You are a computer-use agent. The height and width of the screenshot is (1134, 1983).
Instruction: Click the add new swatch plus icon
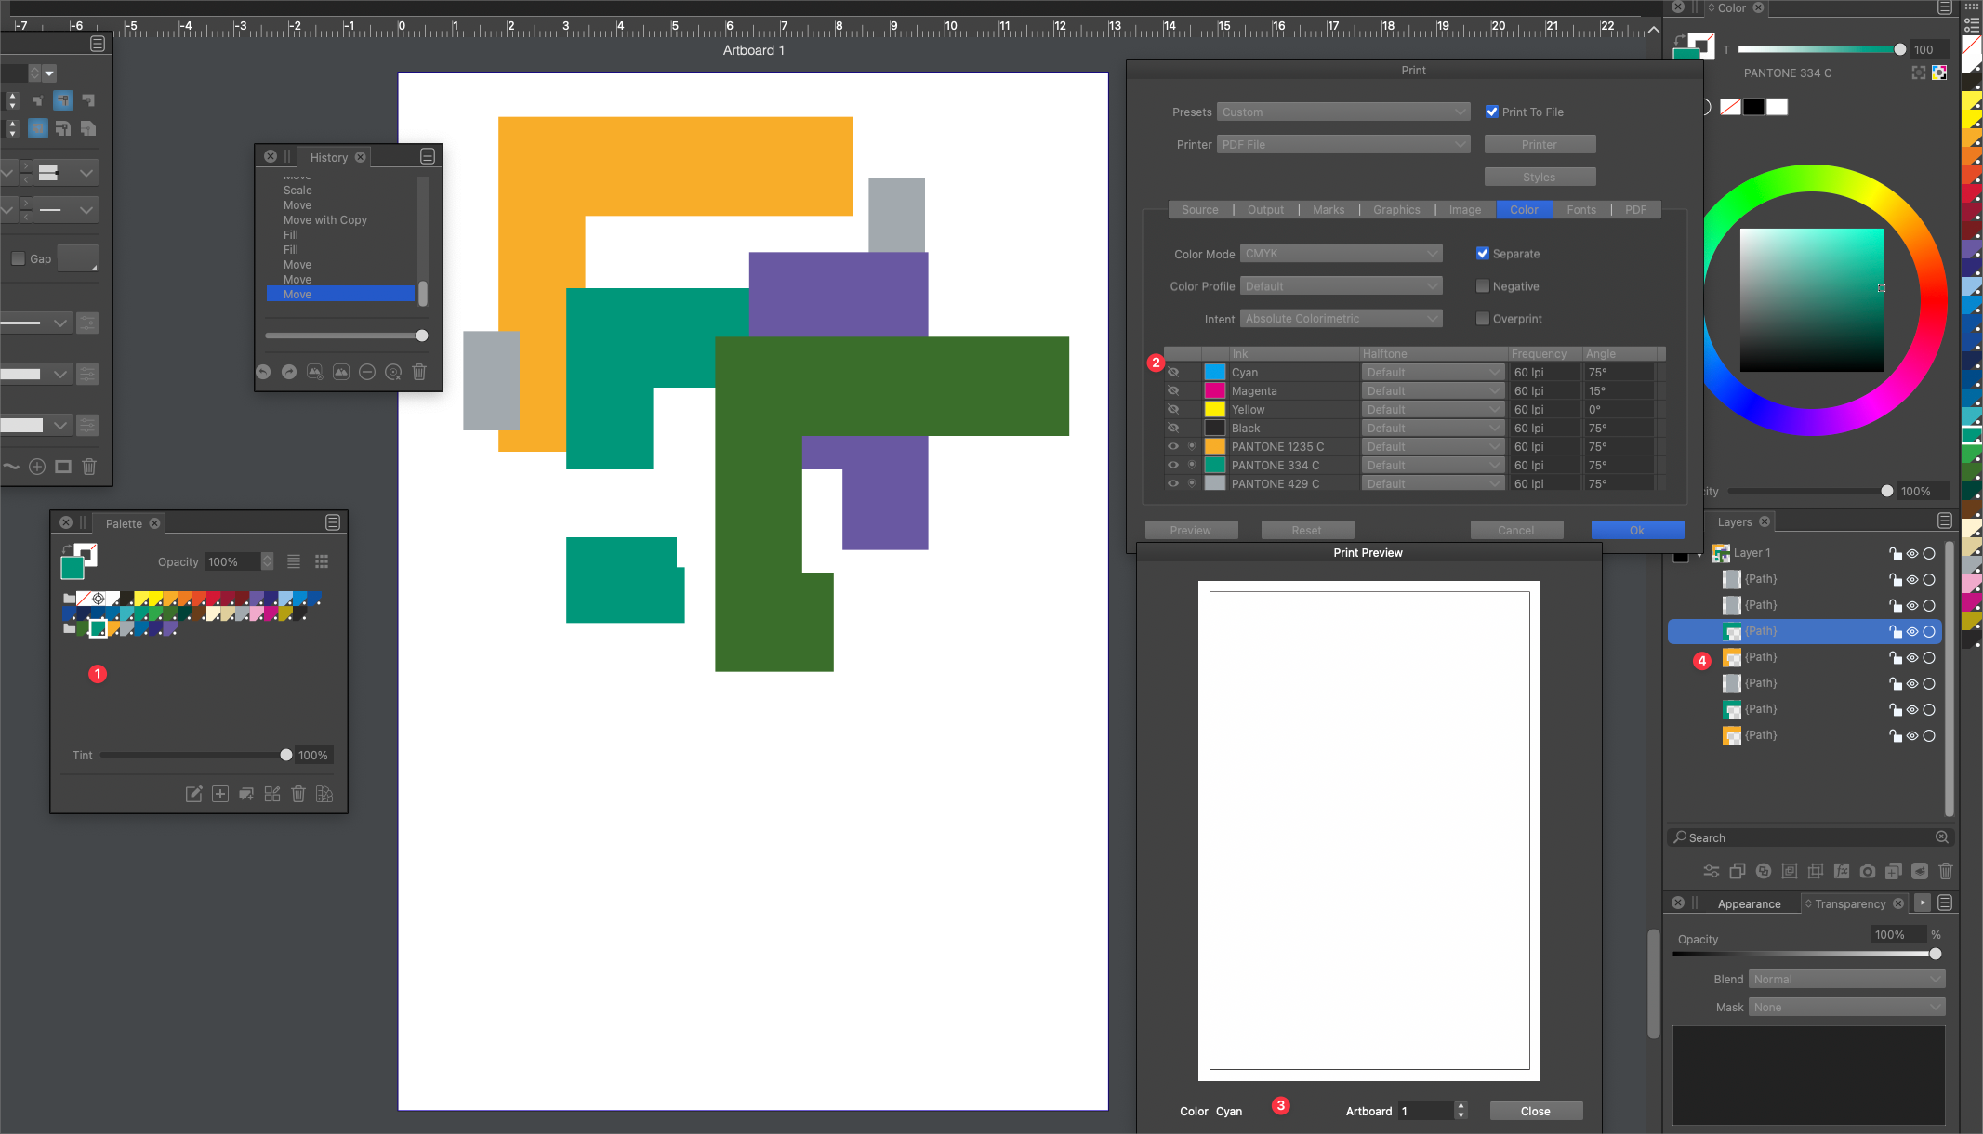click(220, 794)
